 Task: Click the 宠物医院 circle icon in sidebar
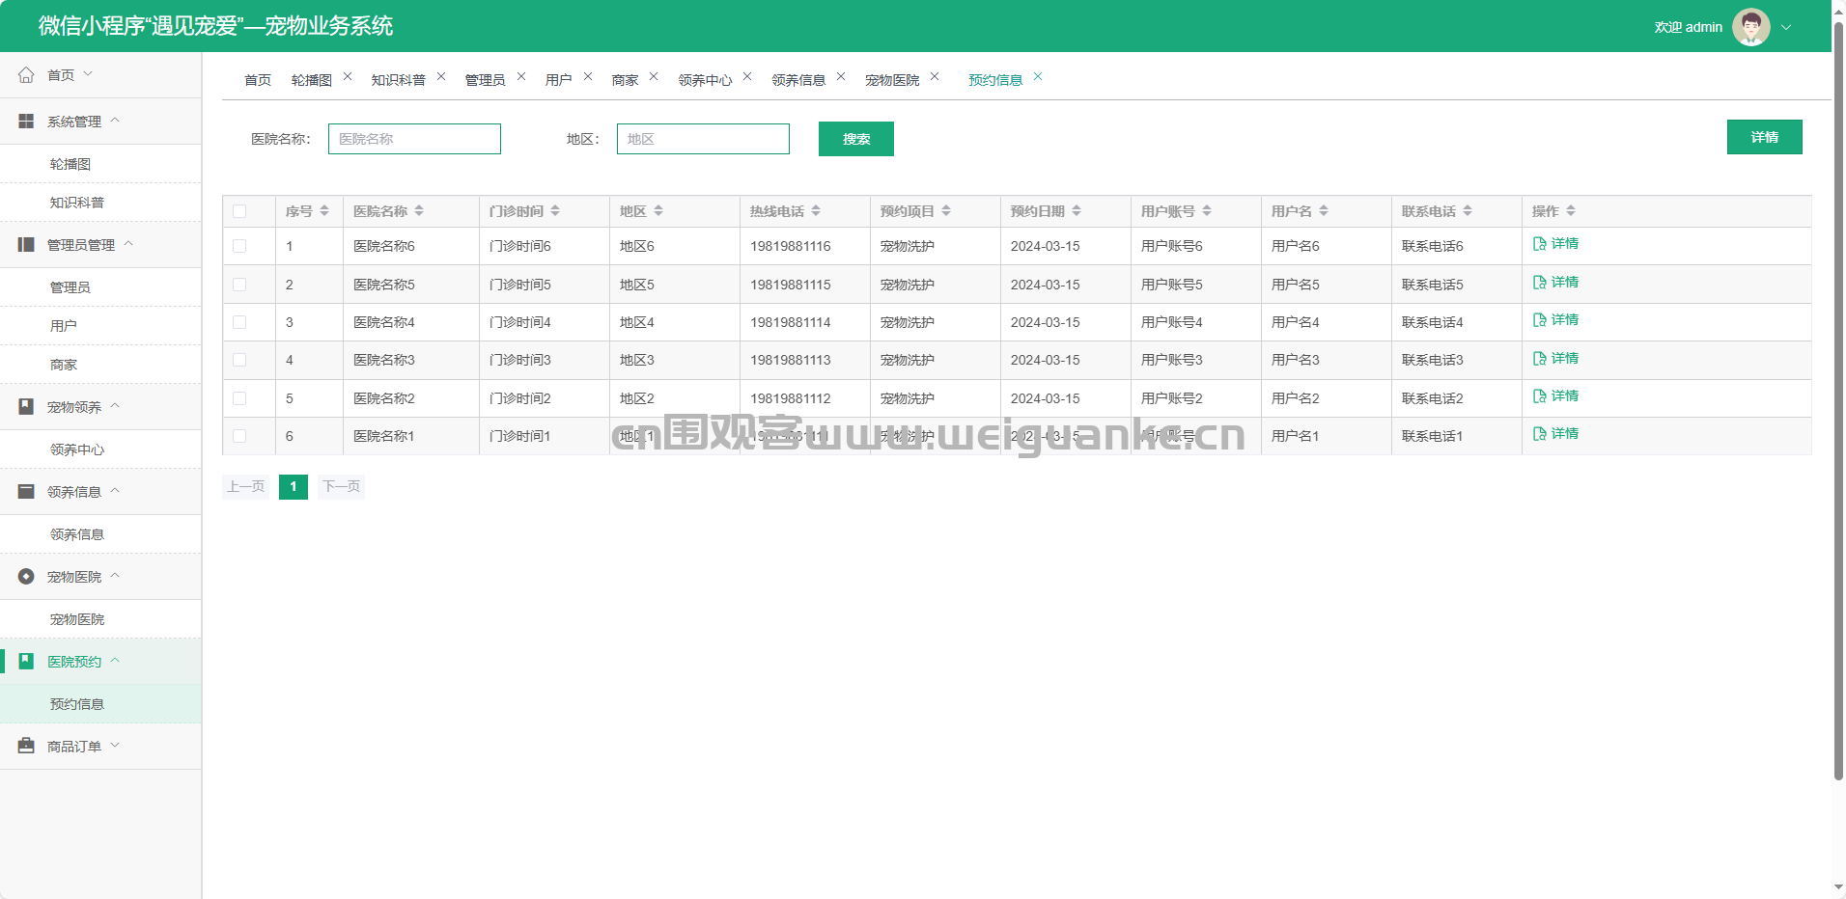[x=26, y=577]
